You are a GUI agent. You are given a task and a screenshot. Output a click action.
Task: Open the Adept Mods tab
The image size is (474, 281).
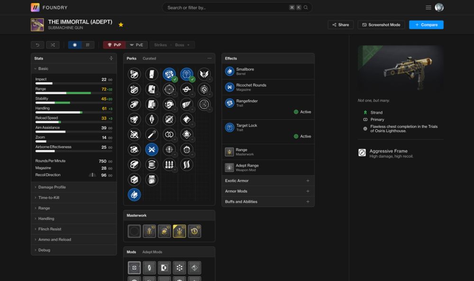pos(152,252)
